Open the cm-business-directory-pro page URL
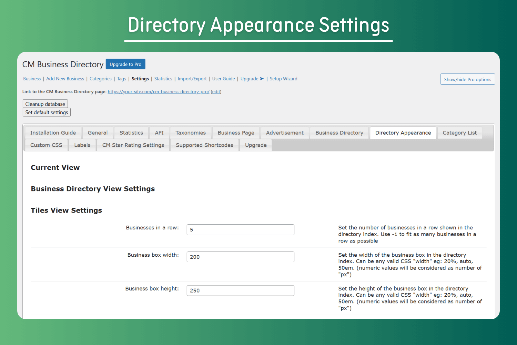The width and height of the screenshot is (517, 345). [x=159, y=91]
